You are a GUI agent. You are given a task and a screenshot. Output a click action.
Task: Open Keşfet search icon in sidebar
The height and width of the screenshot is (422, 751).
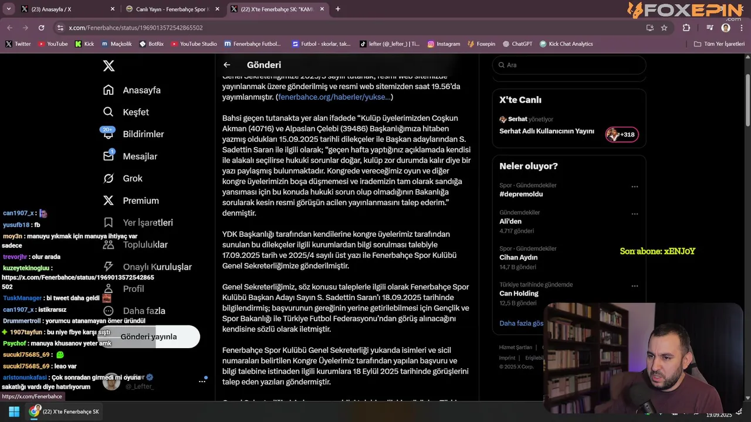108,112
